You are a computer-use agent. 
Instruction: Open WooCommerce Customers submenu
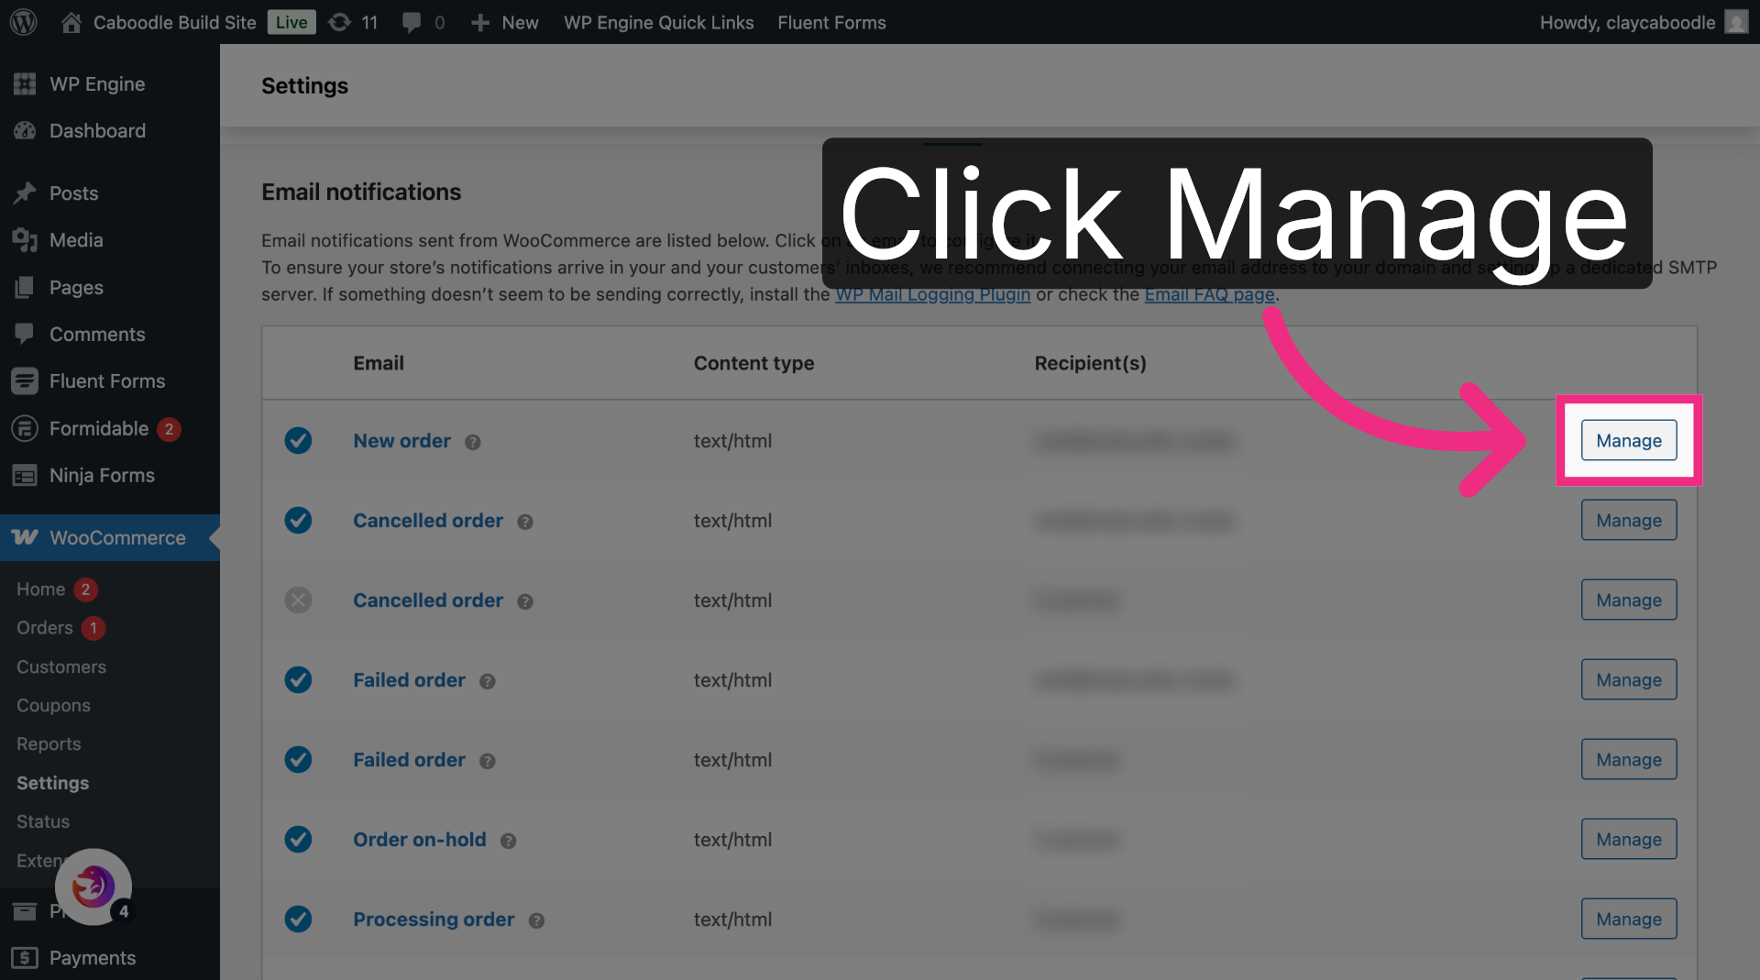tap(61, 667)
